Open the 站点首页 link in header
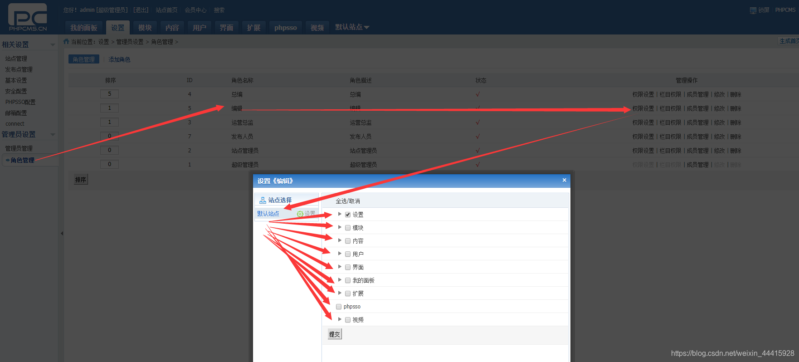Viewport: 799px width, 362px height. [167, 10]
